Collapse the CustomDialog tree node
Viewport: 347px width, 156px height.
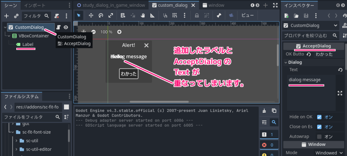[x=5, y=27]
